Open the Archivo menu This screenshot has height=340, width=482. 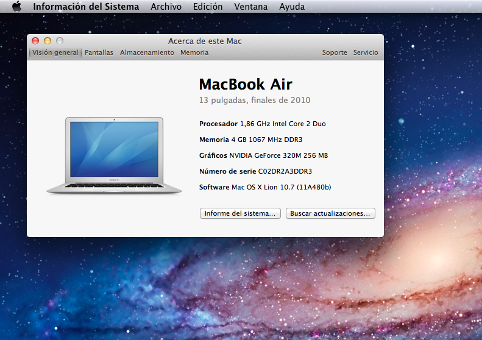tap(166, 7)
